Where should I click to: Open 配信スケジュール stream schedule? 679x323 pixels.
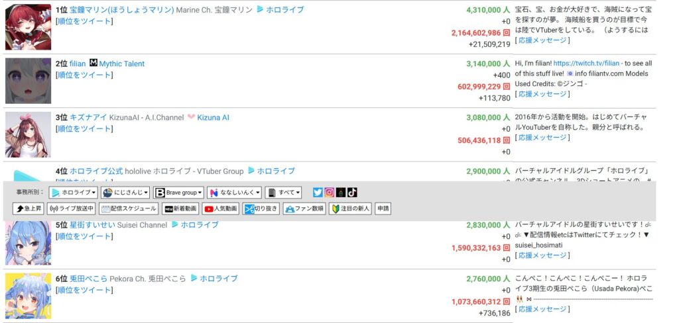tap(128, 208)
